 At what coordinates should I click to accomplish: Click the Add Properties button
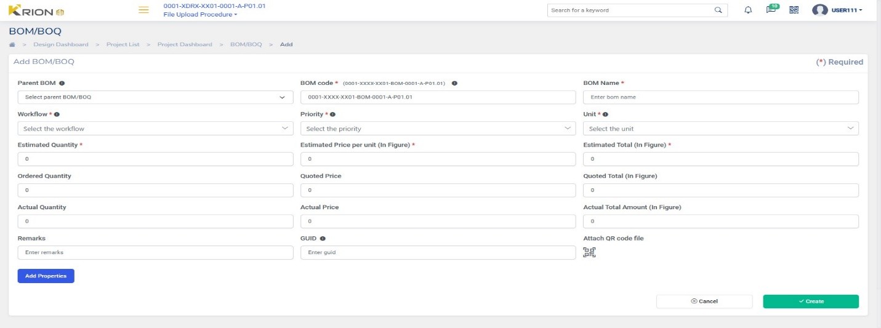pyautogui.click(x=46, y=276)
